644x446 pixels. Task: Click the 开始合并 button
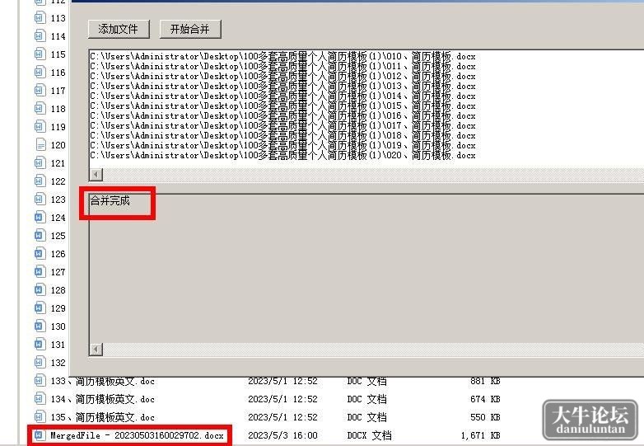coord(190,29)
